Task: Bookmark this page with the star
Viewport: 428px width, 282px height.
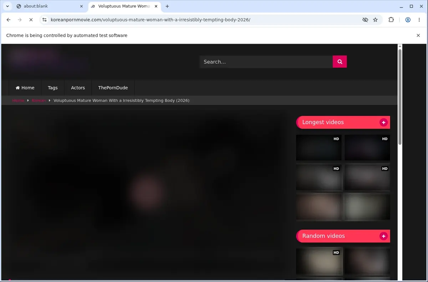Action: [x=376, y=20]
